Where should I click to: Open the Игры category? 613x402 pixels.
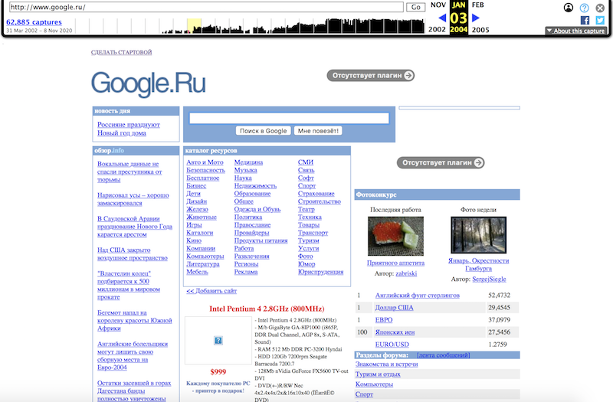pyautogui.click(x=195, y=224)
